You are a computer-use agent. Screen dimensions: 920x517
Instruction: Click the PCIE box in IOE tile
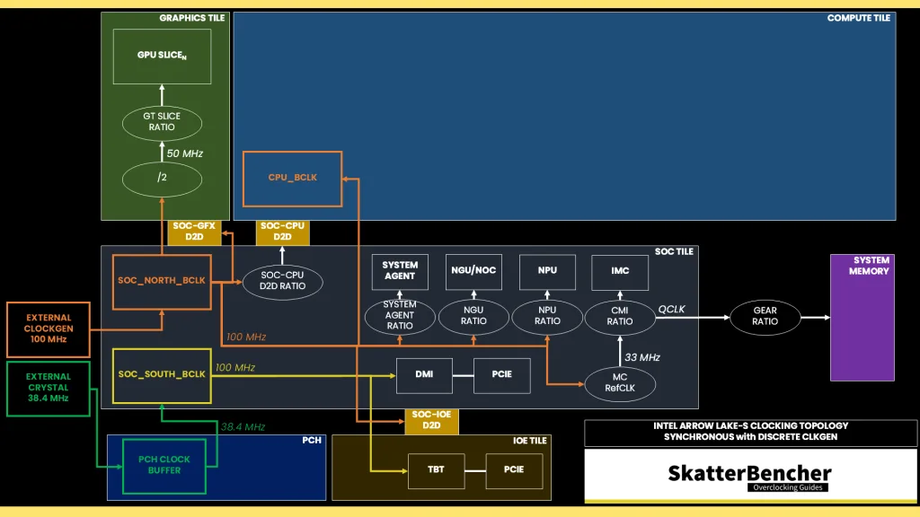click(x=514, y=470)
